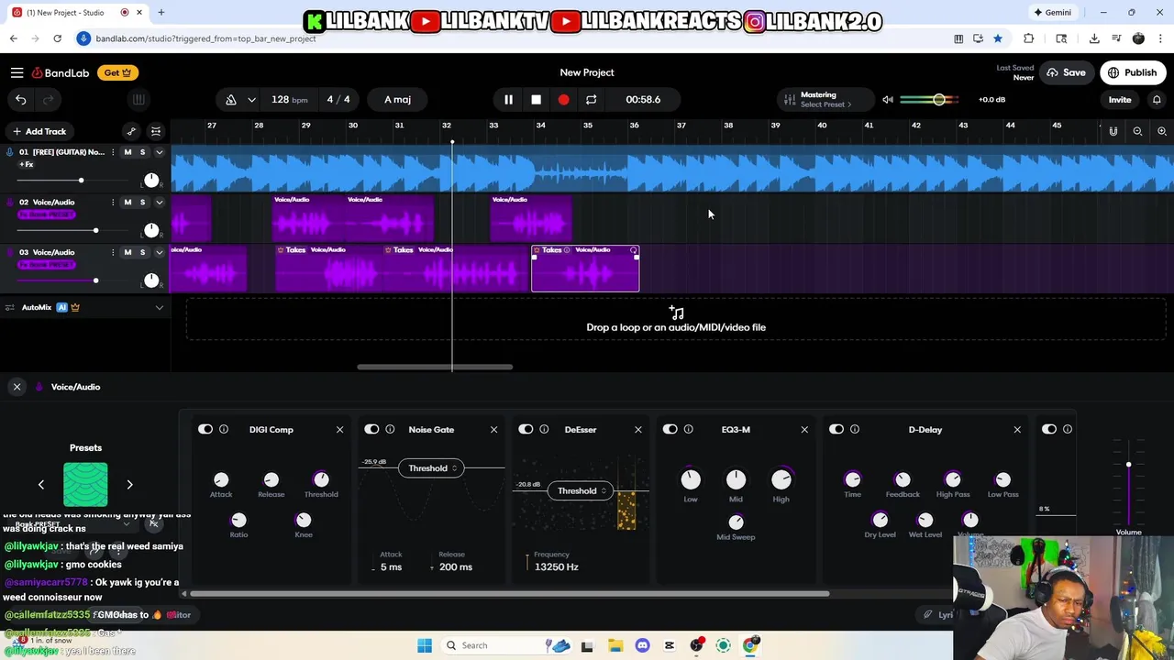Open the piano keyboard (MIDI) icon
The width and height of the screenshot is (1174, 660).
pos(138,99)
